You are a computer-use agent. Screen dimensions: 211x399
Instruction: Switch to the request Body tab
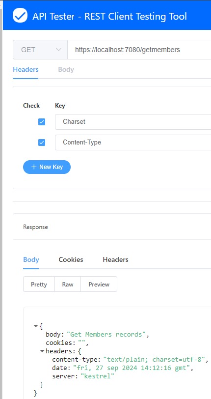(66, 70)
